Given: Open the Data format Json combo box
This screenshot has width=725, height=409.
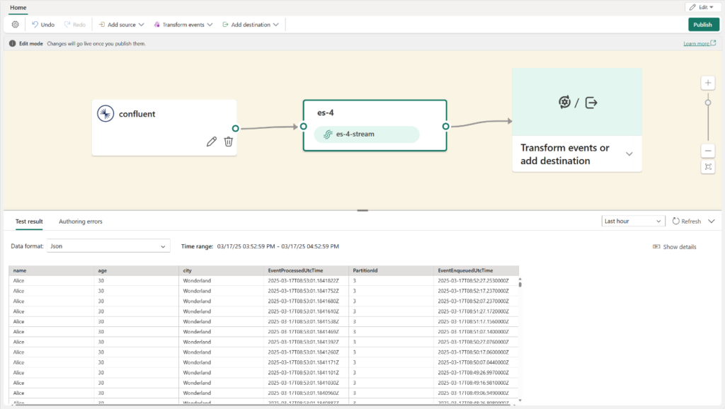Looking at the screenshot, I should (108, 246).
